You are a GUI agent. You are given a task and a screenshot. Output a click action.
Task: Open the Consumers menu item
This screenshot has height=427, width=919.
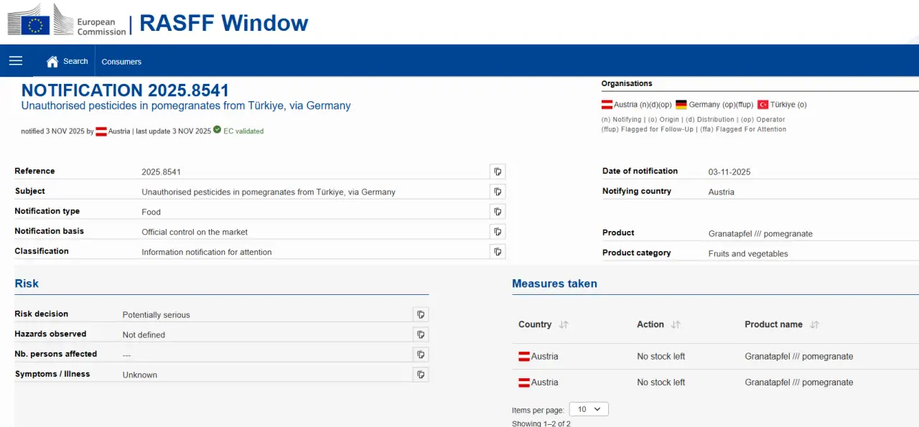(121, 62)
